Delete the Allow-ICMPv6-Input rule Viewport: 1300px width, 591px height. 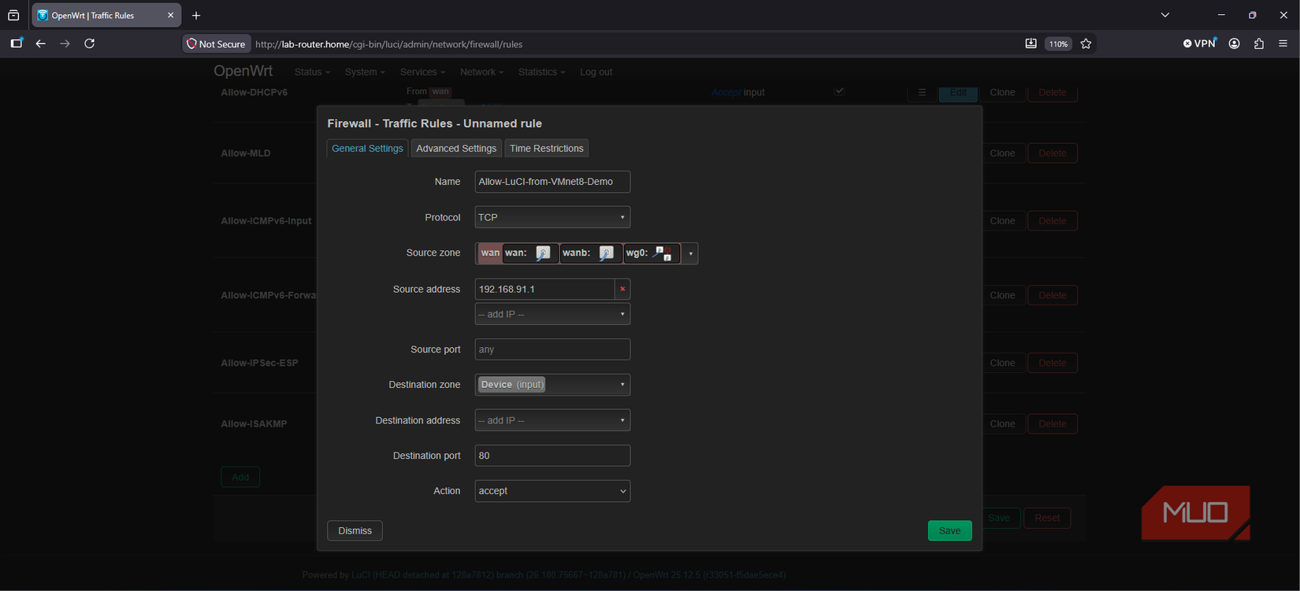(x=1052, y=221)
